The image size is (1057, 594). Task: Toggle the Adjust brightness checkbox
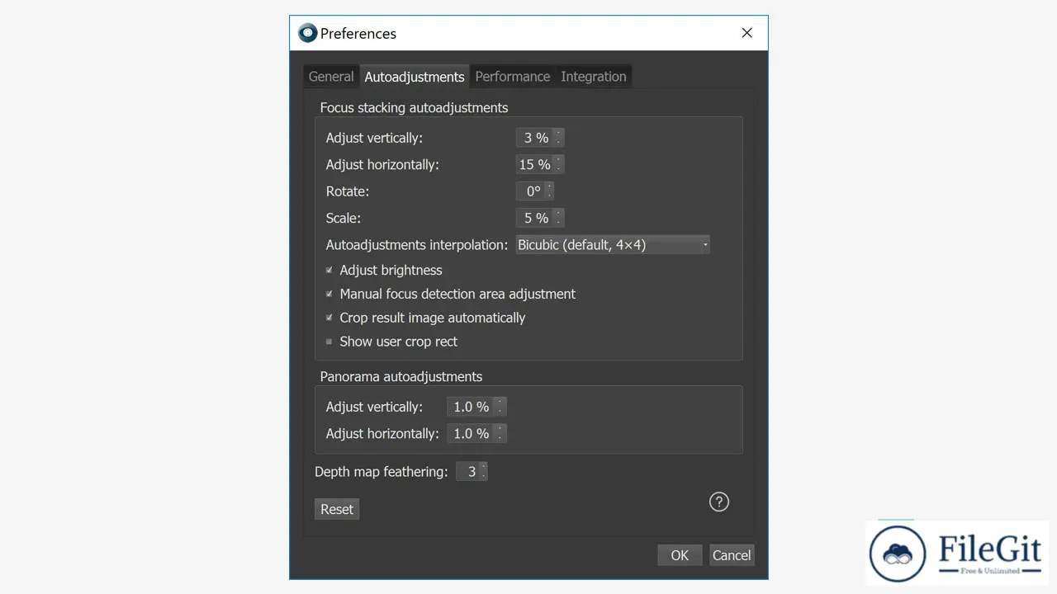(x=329, y=271)
